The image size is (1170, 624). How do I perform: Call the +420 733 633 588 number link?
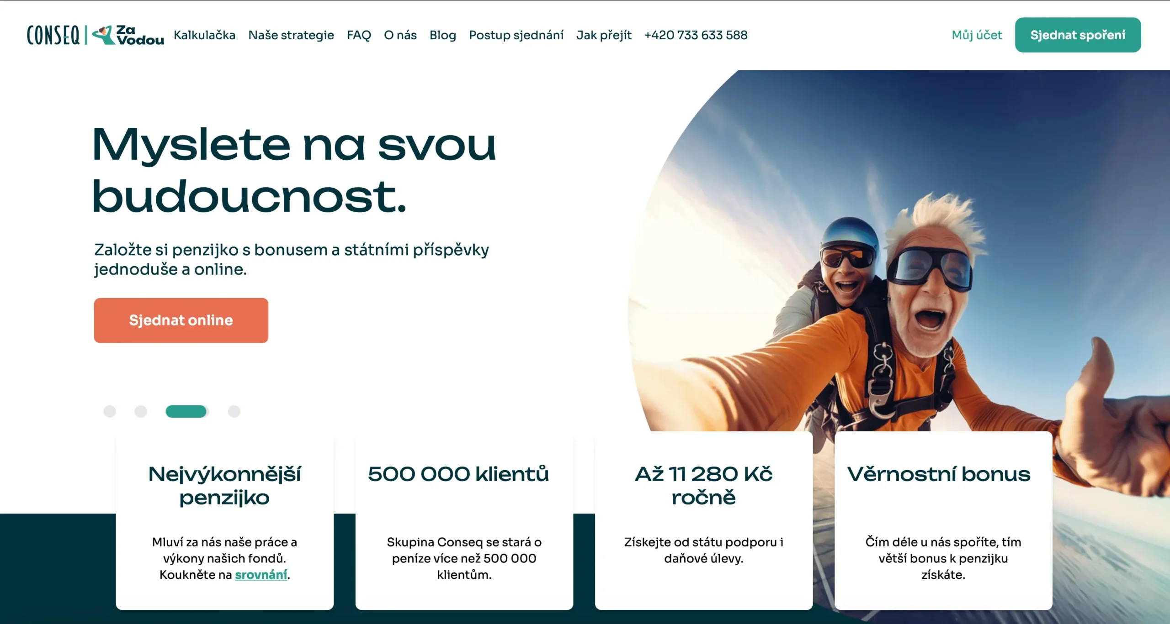point(696,35)
